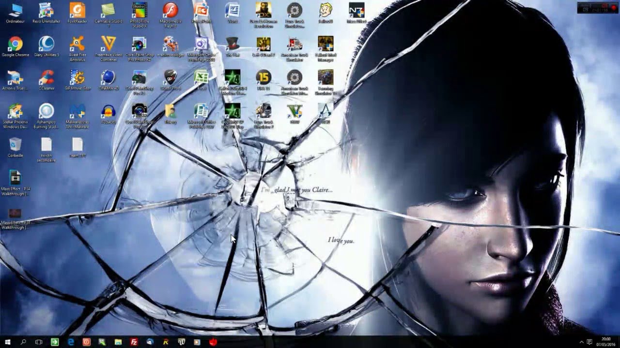
Task: Launch Macromedia Flash 8 shortcut
Action: [x=170, y=15]
